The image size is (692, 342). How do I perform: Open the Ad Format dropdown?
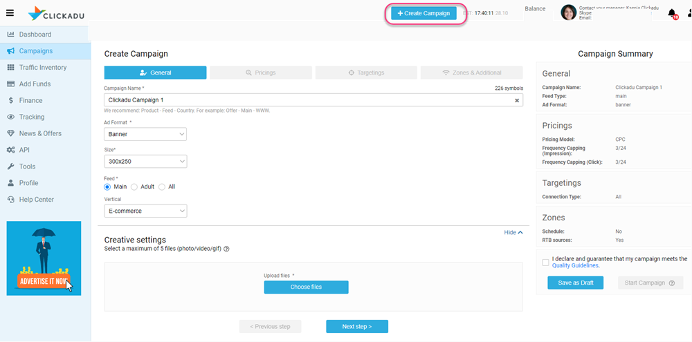pyautogui.click(x=145, y=134)
